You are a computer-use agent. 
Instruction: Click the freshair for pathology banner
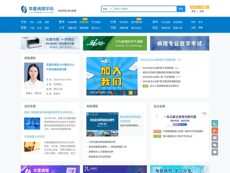click(115, 43)
